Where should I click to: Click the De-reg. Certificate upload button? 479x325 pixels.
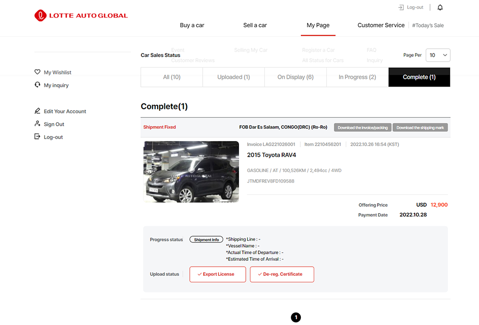pyautogui.click(x=282, y=274)
